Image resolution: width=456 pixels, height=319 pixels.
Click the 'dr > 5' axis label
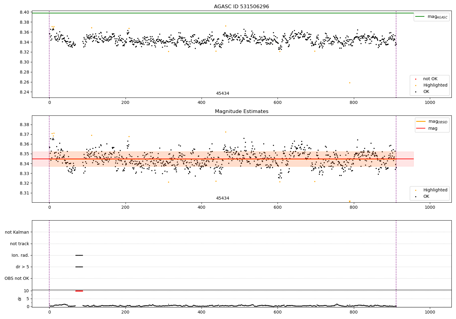point(22,267)
